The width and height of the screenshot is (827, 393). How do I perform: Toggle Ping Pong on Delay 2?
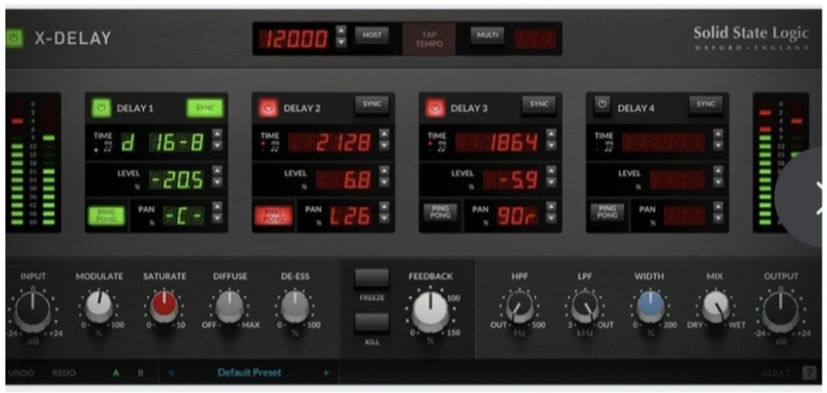pyautogui.click(x=273, y=216)
